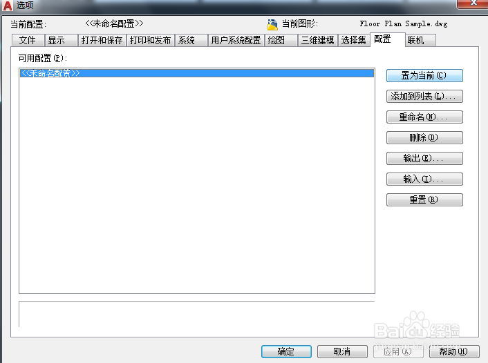The image size is (488, 363).
Task: Open help with 帮助 (H) button
Action: [454, 351]
